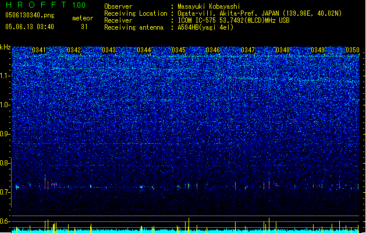Click the observer name Masayuki Kobayashi
Screen dimensions: 366x233
[209, 6]
